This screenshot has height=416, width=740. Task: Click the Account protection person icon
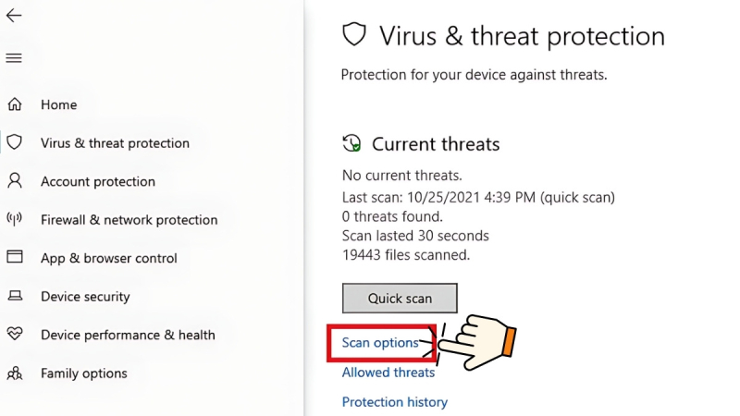(15, 181)
